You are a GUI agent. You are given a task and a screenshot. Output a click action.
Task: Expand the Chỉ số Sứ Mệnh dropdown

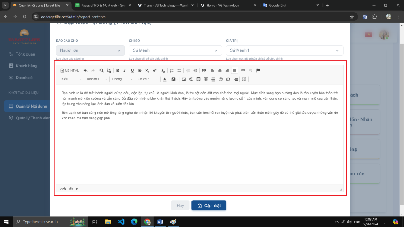pos(176,50)
